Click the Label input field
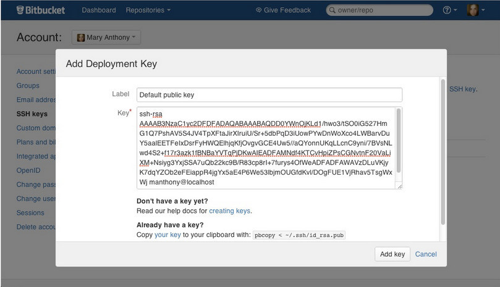 [269, 94]
